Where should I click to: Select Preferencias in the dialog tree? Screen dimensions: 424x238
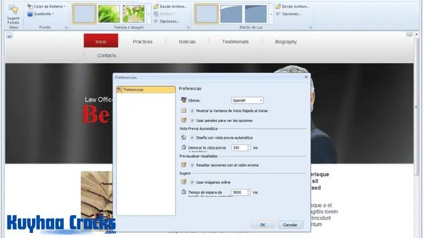pos(145,89)
